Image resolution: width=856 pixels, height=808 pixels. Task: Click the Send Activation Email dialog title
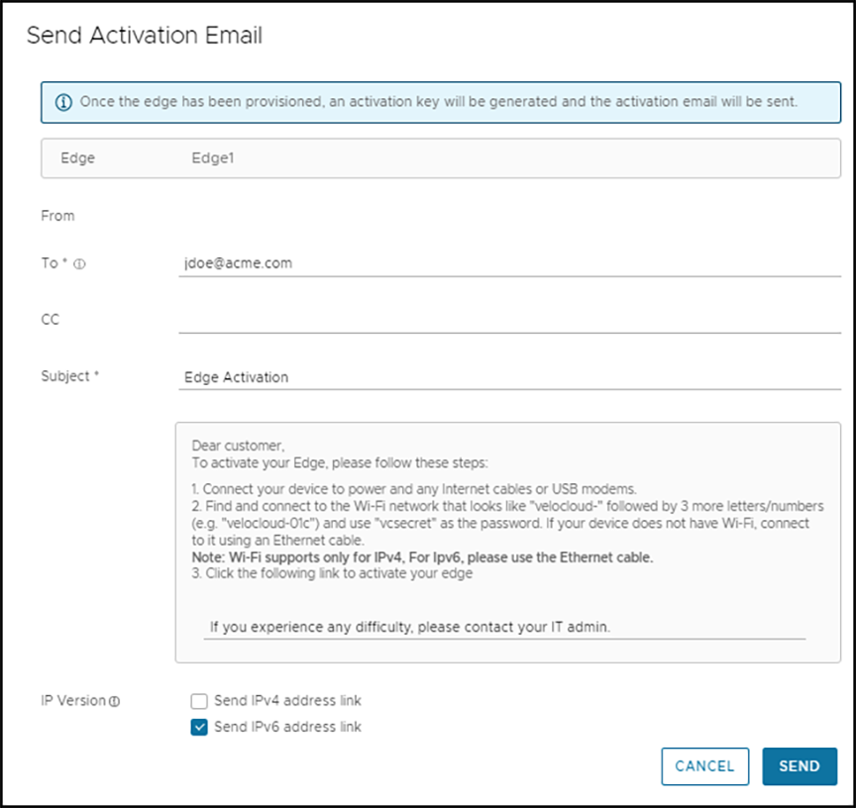pyautogui.click(x=144, y=36)
